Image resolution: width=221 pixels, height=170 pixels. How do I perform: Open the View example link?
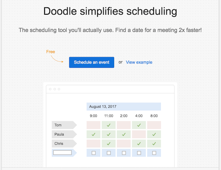(139, 62)
